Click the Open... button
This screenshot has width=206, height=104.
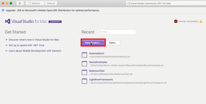tap(113, 43)
